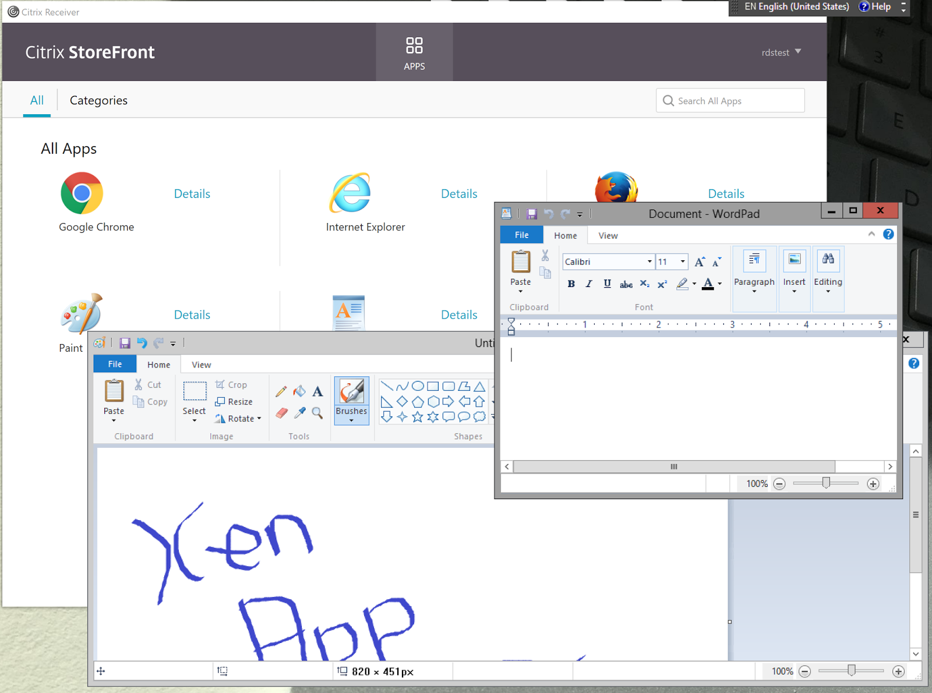Click Crop button in Paint Image group

pos(231,385)
